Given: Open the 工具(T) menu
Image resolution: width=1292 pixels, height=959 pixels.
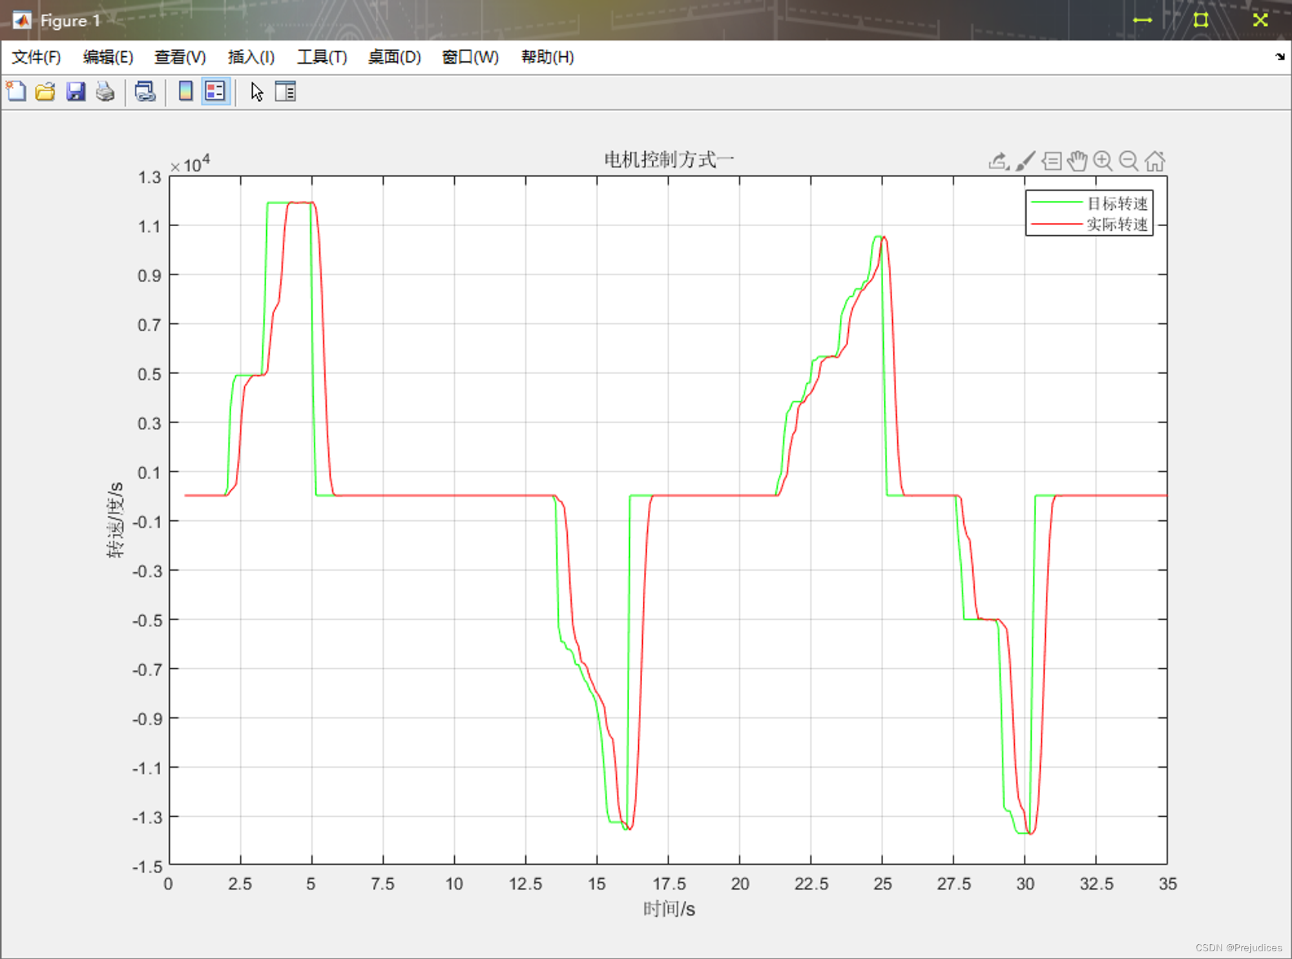Looking at the screenshot, I should (322, 58).
